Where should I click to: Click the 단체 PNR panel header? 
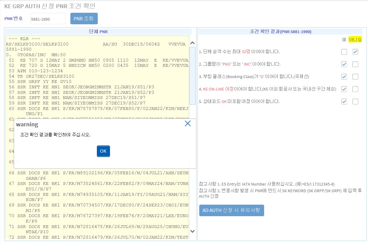click(x=98, y=32)
